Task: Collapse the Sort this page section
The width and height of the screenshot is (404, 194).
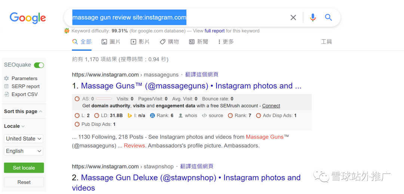Action: pyautogui.click(x=23, y=112)
